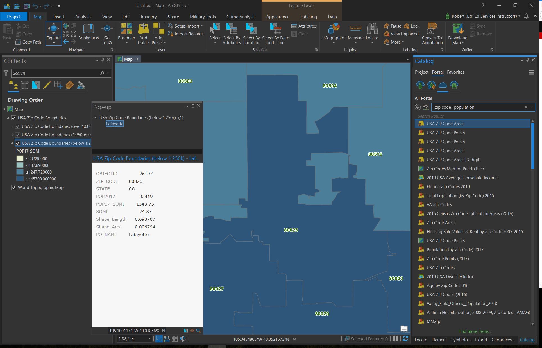The height and width of the screenshot is (348, 542).
Task: Switch to List By Snapping view
Action: 58,85
